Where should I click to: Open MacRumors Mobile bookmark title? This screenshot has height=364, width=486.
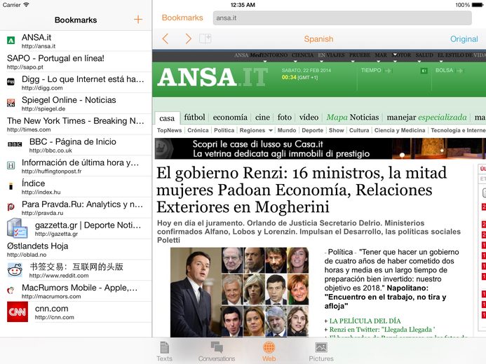pos(80,288)
